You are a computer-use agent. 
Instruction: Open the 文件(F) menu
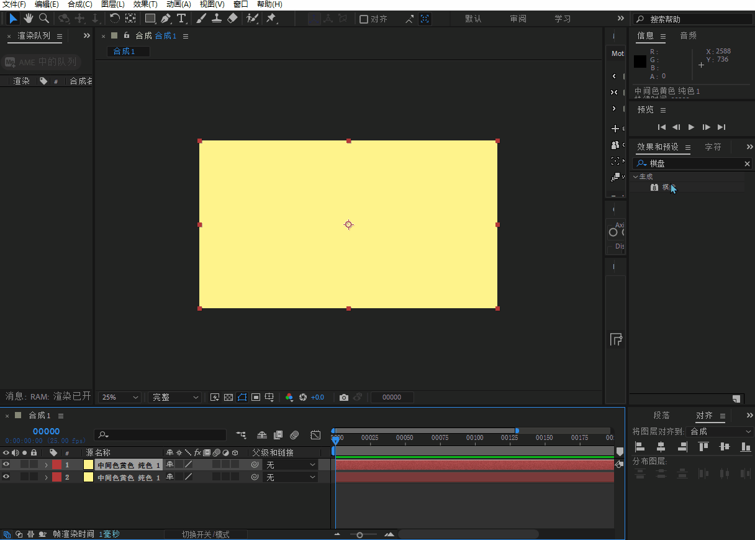click(x=14, y=4)
